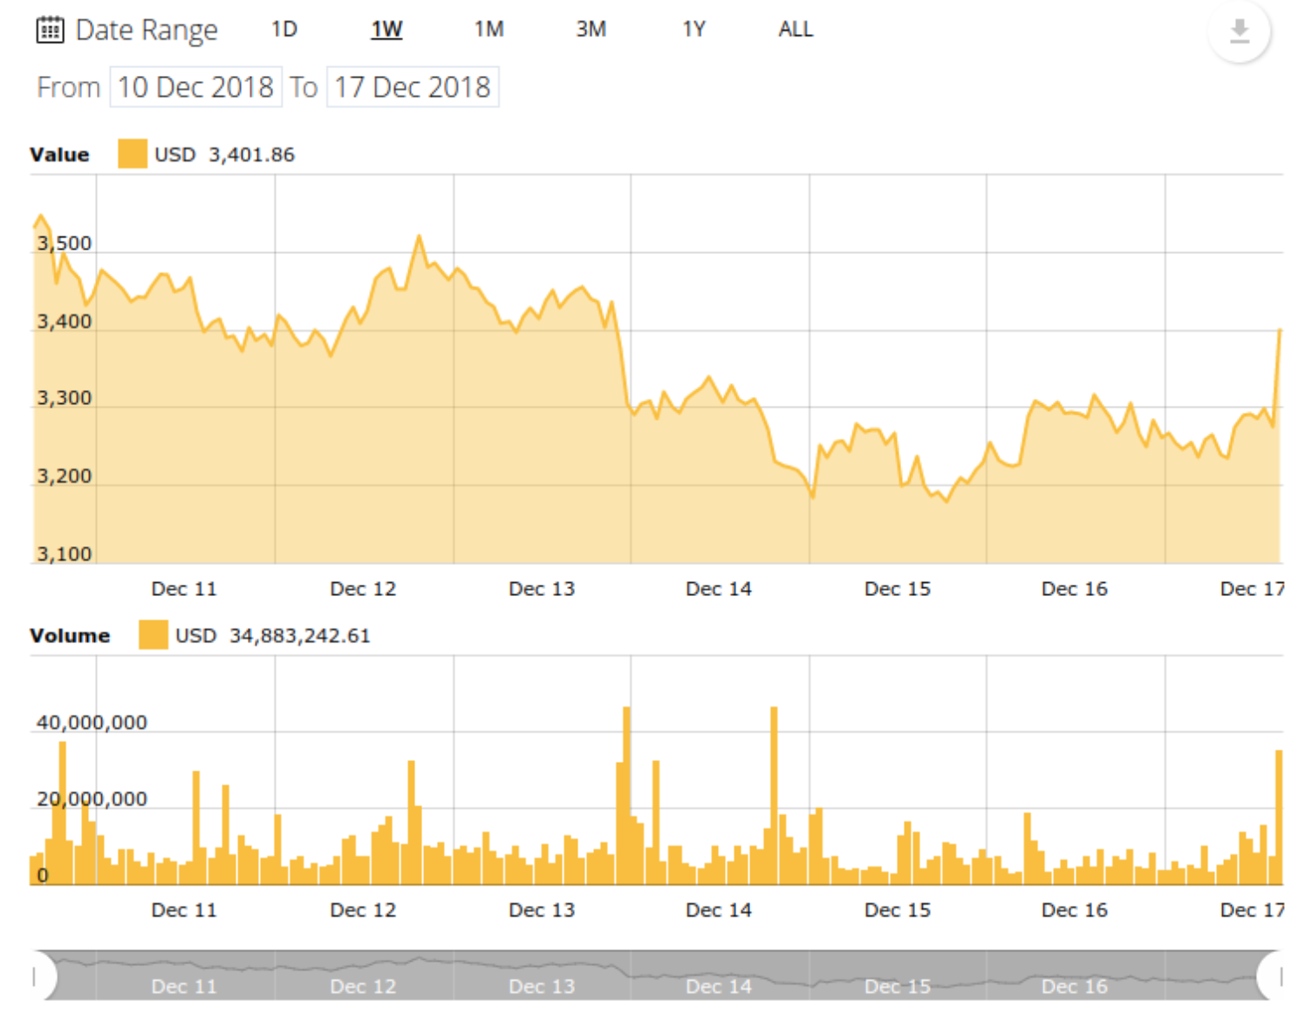Click the calendar icon beside Date Range

[50, 31]
